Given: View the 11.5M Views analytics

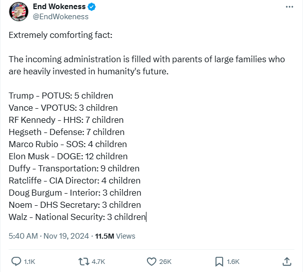Looking at the screenshot, I should click(115, 236).
